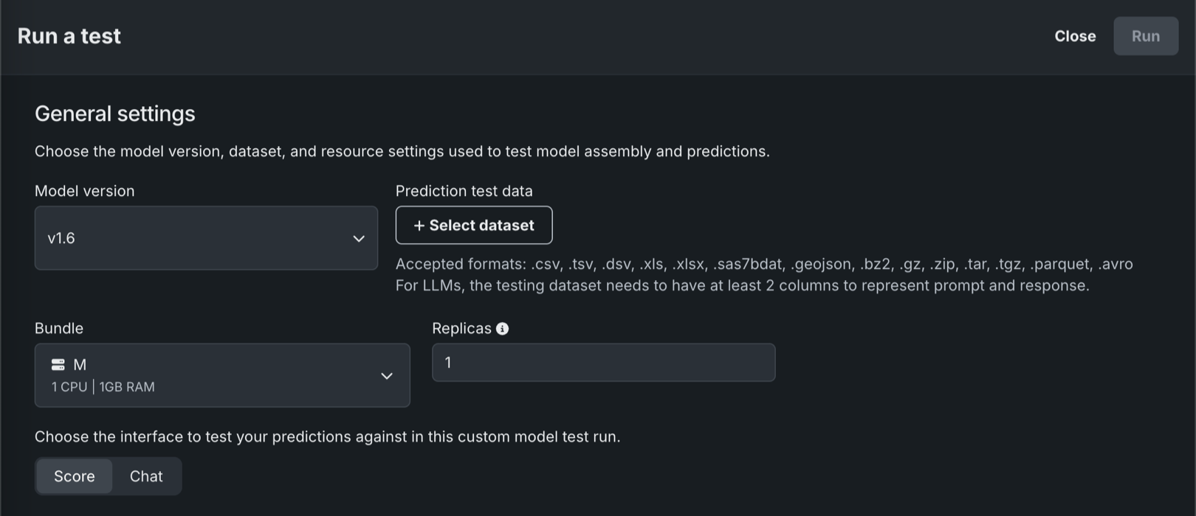Click the Accepted formats help text
1196x516 pixels.
(x=763, y=264)
